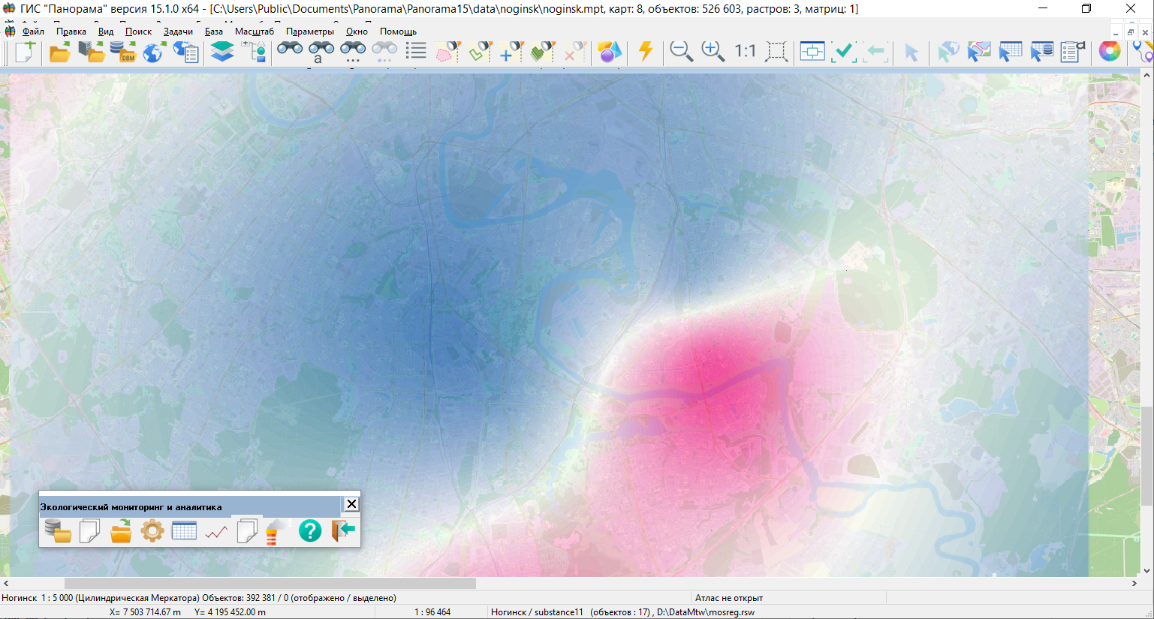
Task: Click the horizontal scrollbar thumb
Action: click(270, 583)
